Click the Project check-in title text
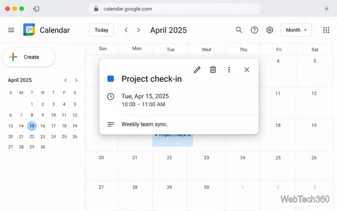 click(151, 79)
